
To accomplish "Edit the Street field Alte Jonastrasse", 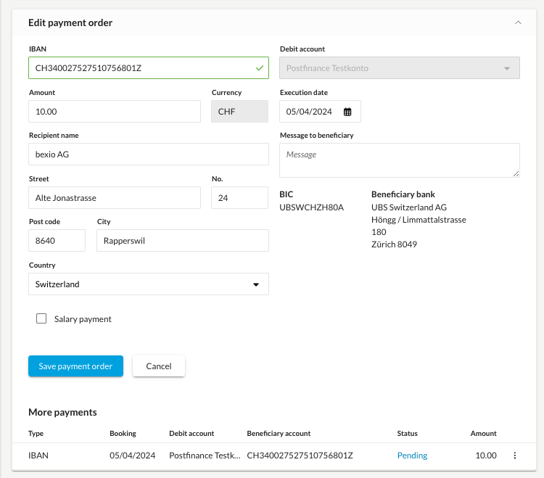I will tap(115, 198).
